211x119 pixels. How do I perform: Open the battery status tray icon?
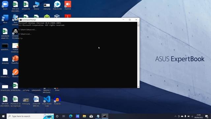point(189,116)
